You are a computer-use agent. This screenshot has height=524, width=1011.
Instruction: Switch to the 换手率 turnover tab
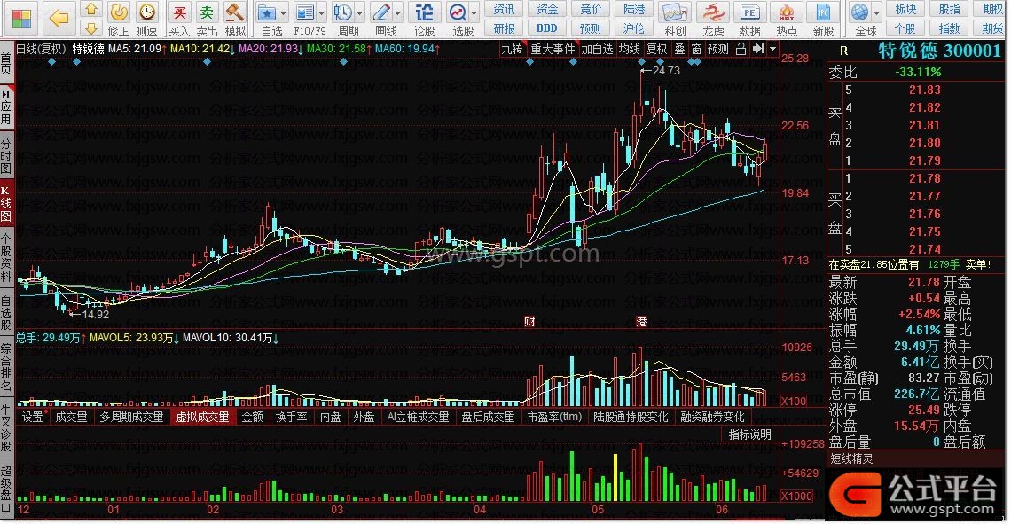(x=292, y=417)
